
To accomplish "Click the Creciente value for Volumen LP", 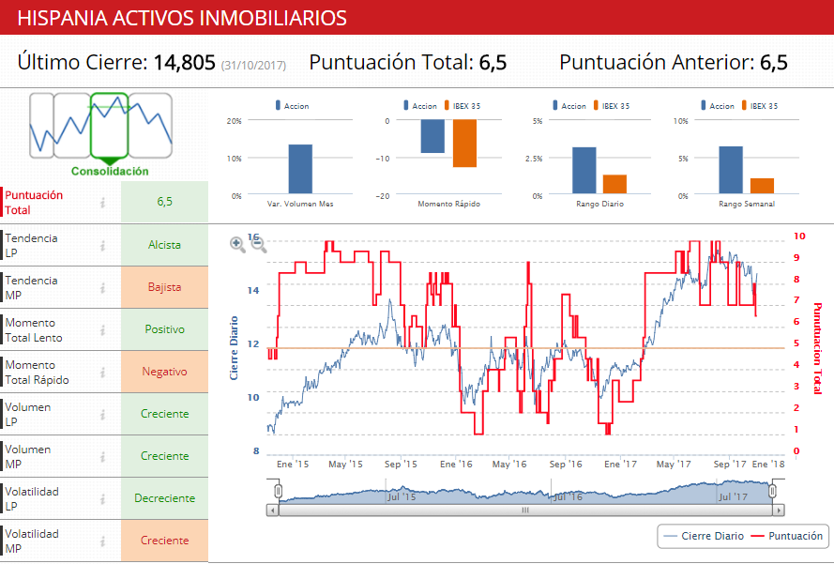I will [164, 414].
